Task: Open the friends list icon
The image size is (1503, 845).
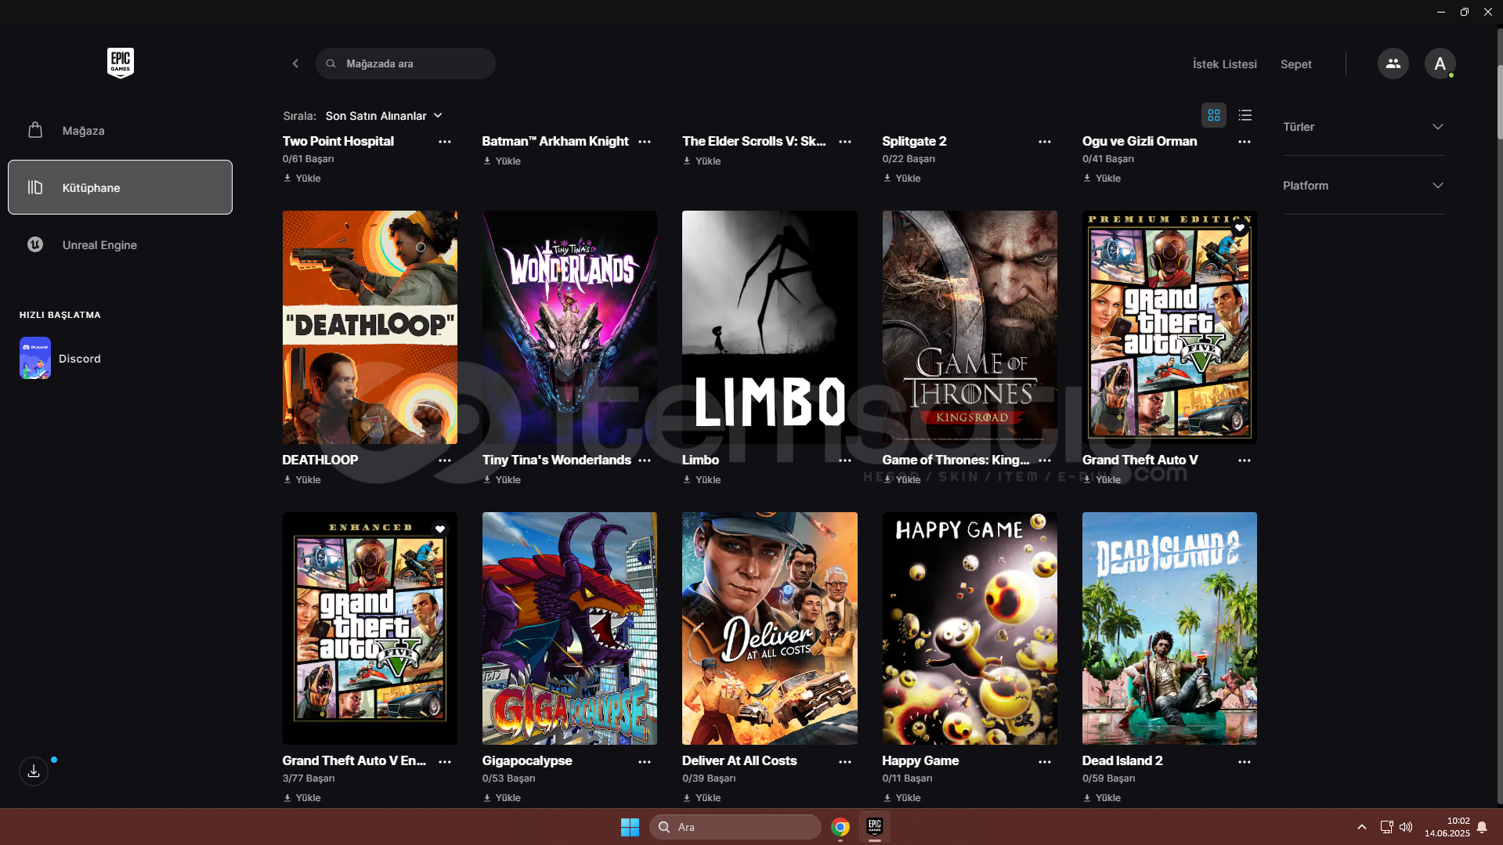Action: click(x=1393, y=63)
